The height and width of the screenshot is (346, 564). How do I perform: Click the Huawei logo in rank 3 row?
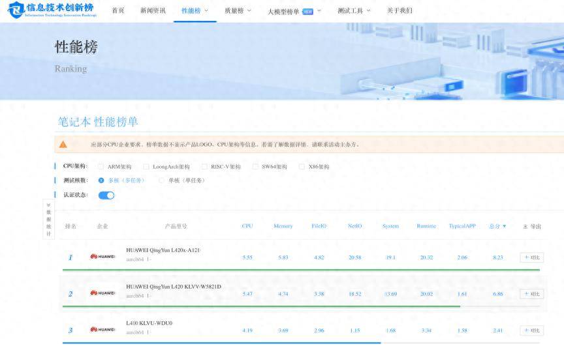point(102,330)
